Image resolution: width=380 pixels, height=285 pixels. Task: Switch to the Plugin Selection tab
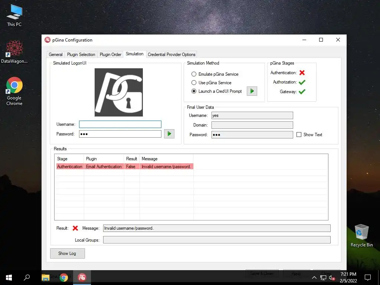(81, 55)
